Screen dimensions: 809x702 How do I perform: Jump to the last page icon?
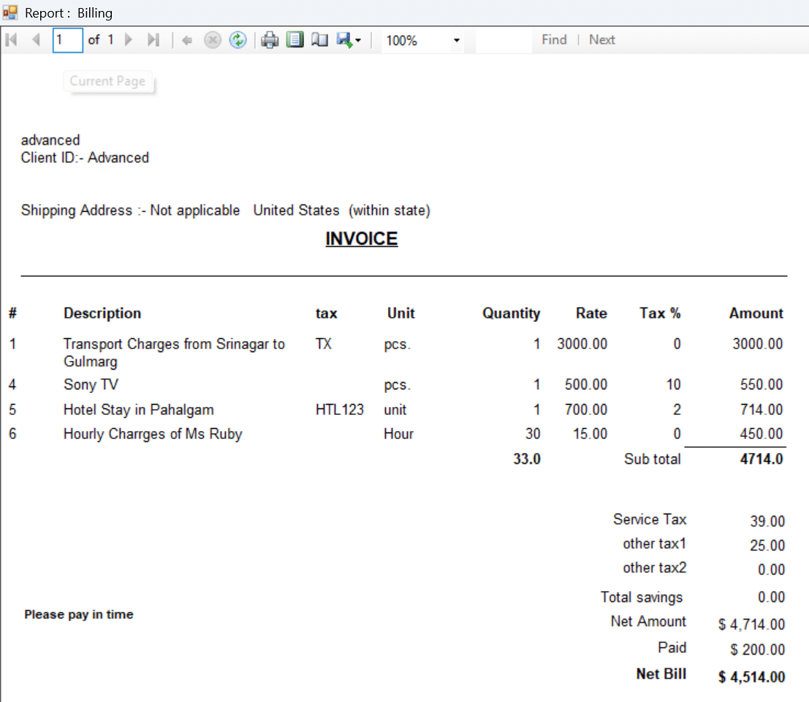click(153, 40)
